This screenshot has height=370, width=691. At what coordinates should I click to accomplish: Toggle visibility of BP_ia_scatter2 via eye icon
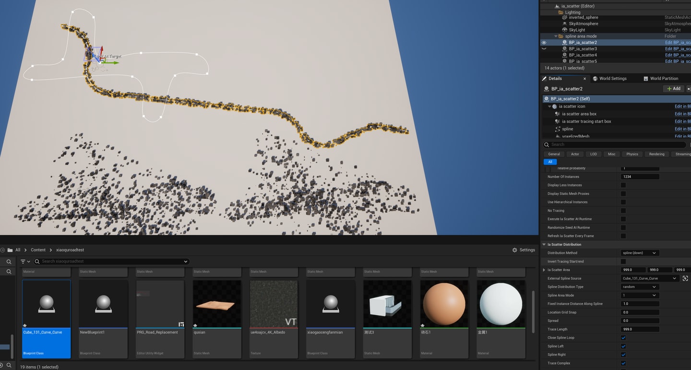point(544,43)
